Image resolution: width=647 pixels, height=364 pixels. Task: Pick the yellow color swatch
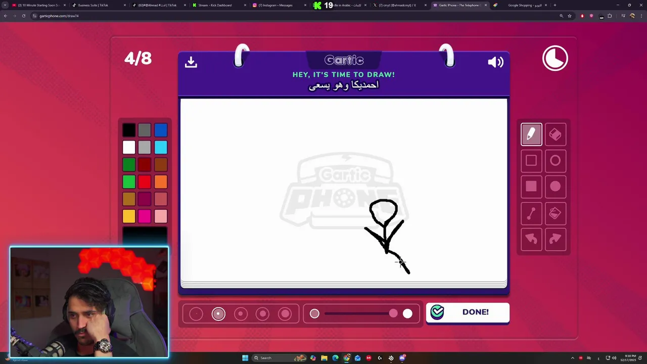(x=129, y=216)
